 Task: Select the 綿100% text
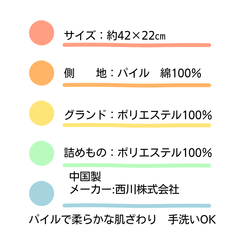pyautogui.click(x=181, y=73)
